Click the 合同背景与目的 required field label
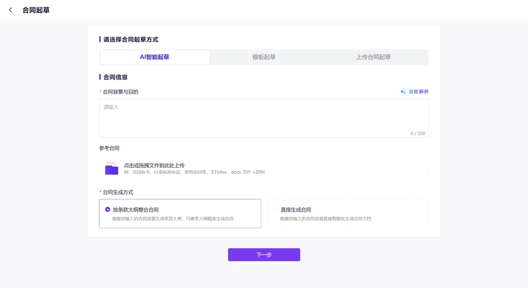This screenshot has height=288, width=528. (x=120, y=92)
